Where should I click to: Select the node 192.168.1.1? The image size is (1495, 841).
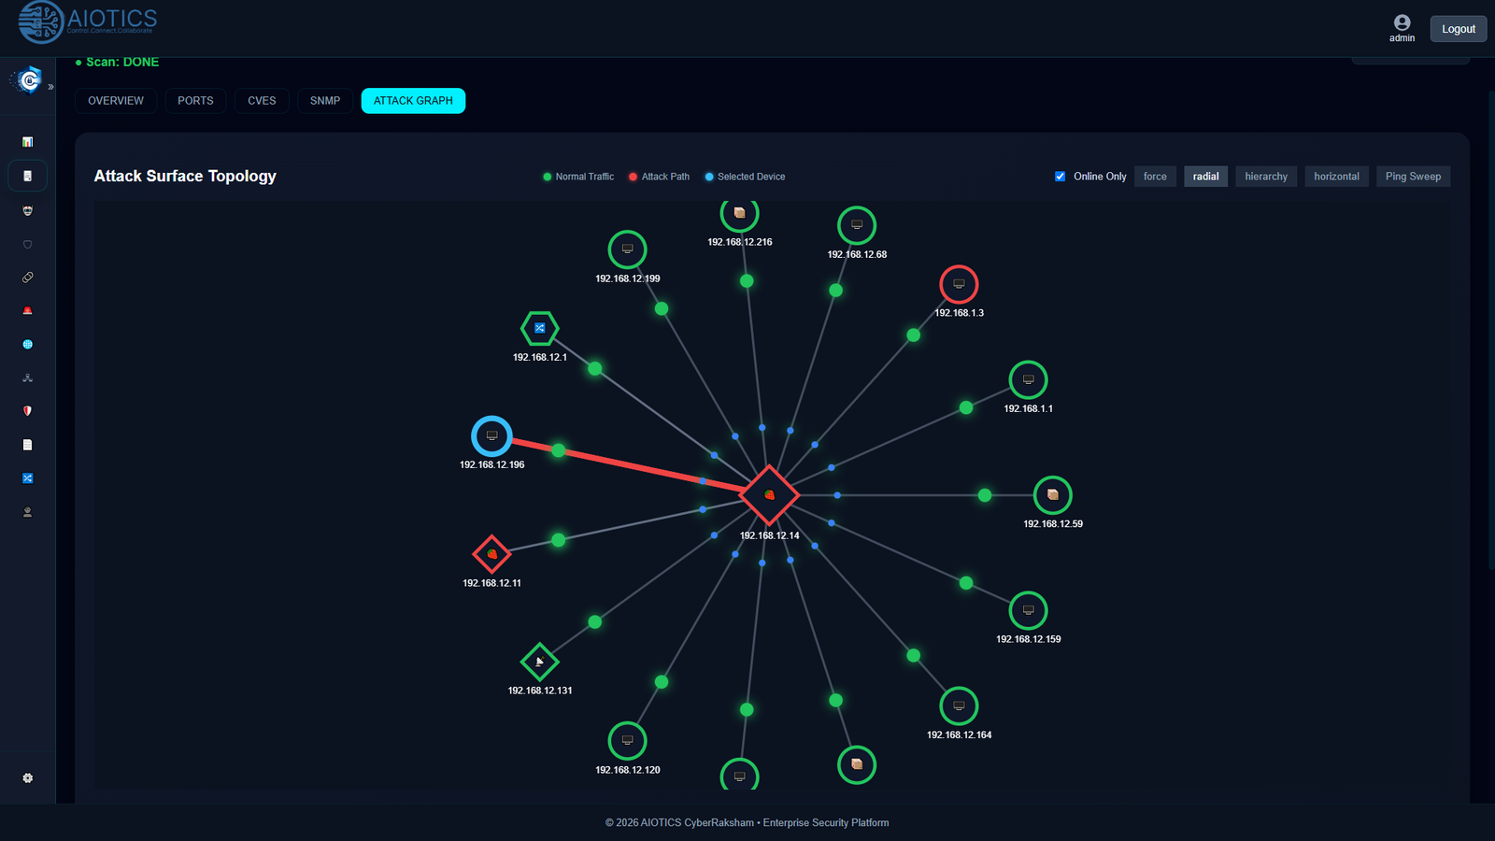1029,380
